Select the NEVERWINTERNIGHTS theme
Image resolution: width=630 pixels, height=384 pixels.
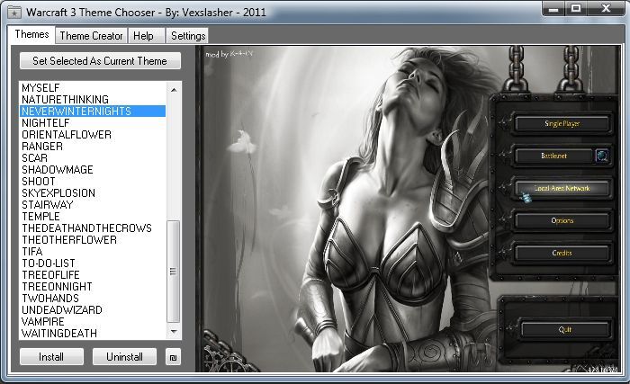[x=93, y=112]
